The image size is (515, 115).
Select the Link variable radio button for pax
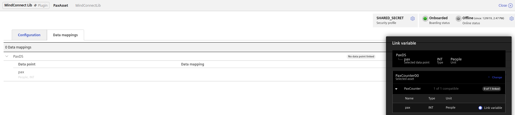click(480, 108)
